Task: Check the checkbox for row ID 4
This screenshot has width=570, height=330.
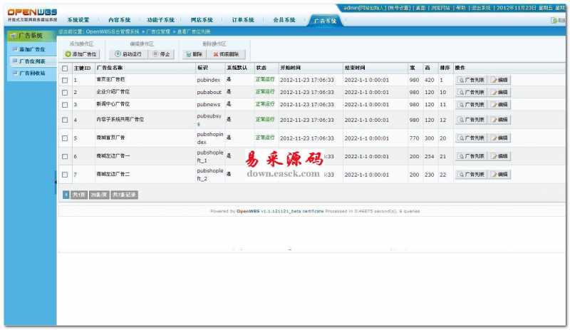Action: [x=65, y=120]
